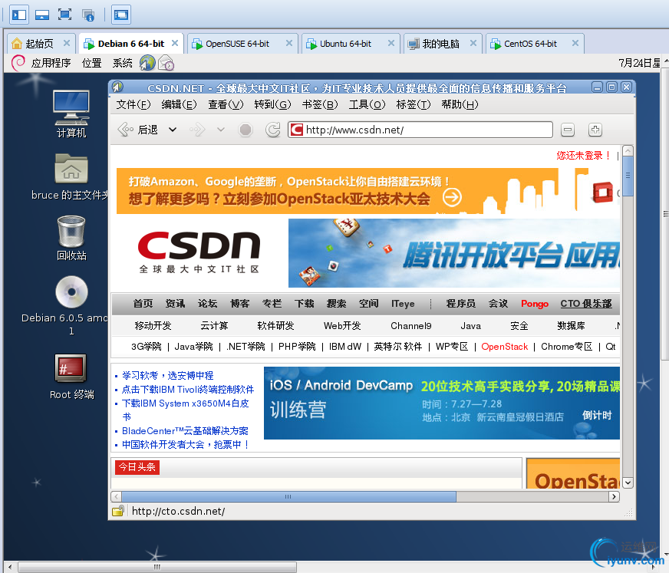Click the 您还未登录 login link
669x573 pixels.
tap(583, 155)
